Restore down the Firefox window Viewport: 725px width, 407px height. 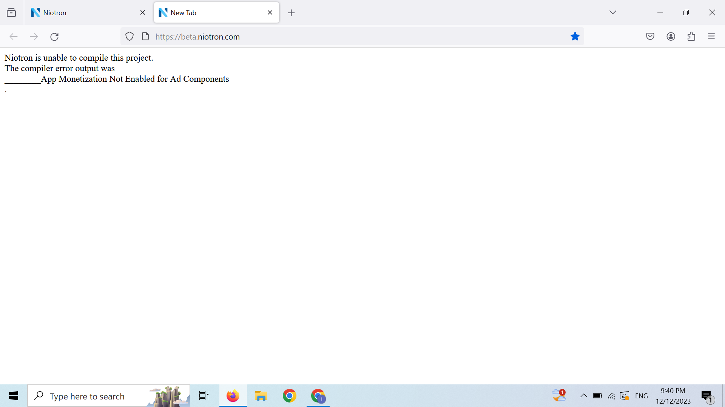click(686, 12)
